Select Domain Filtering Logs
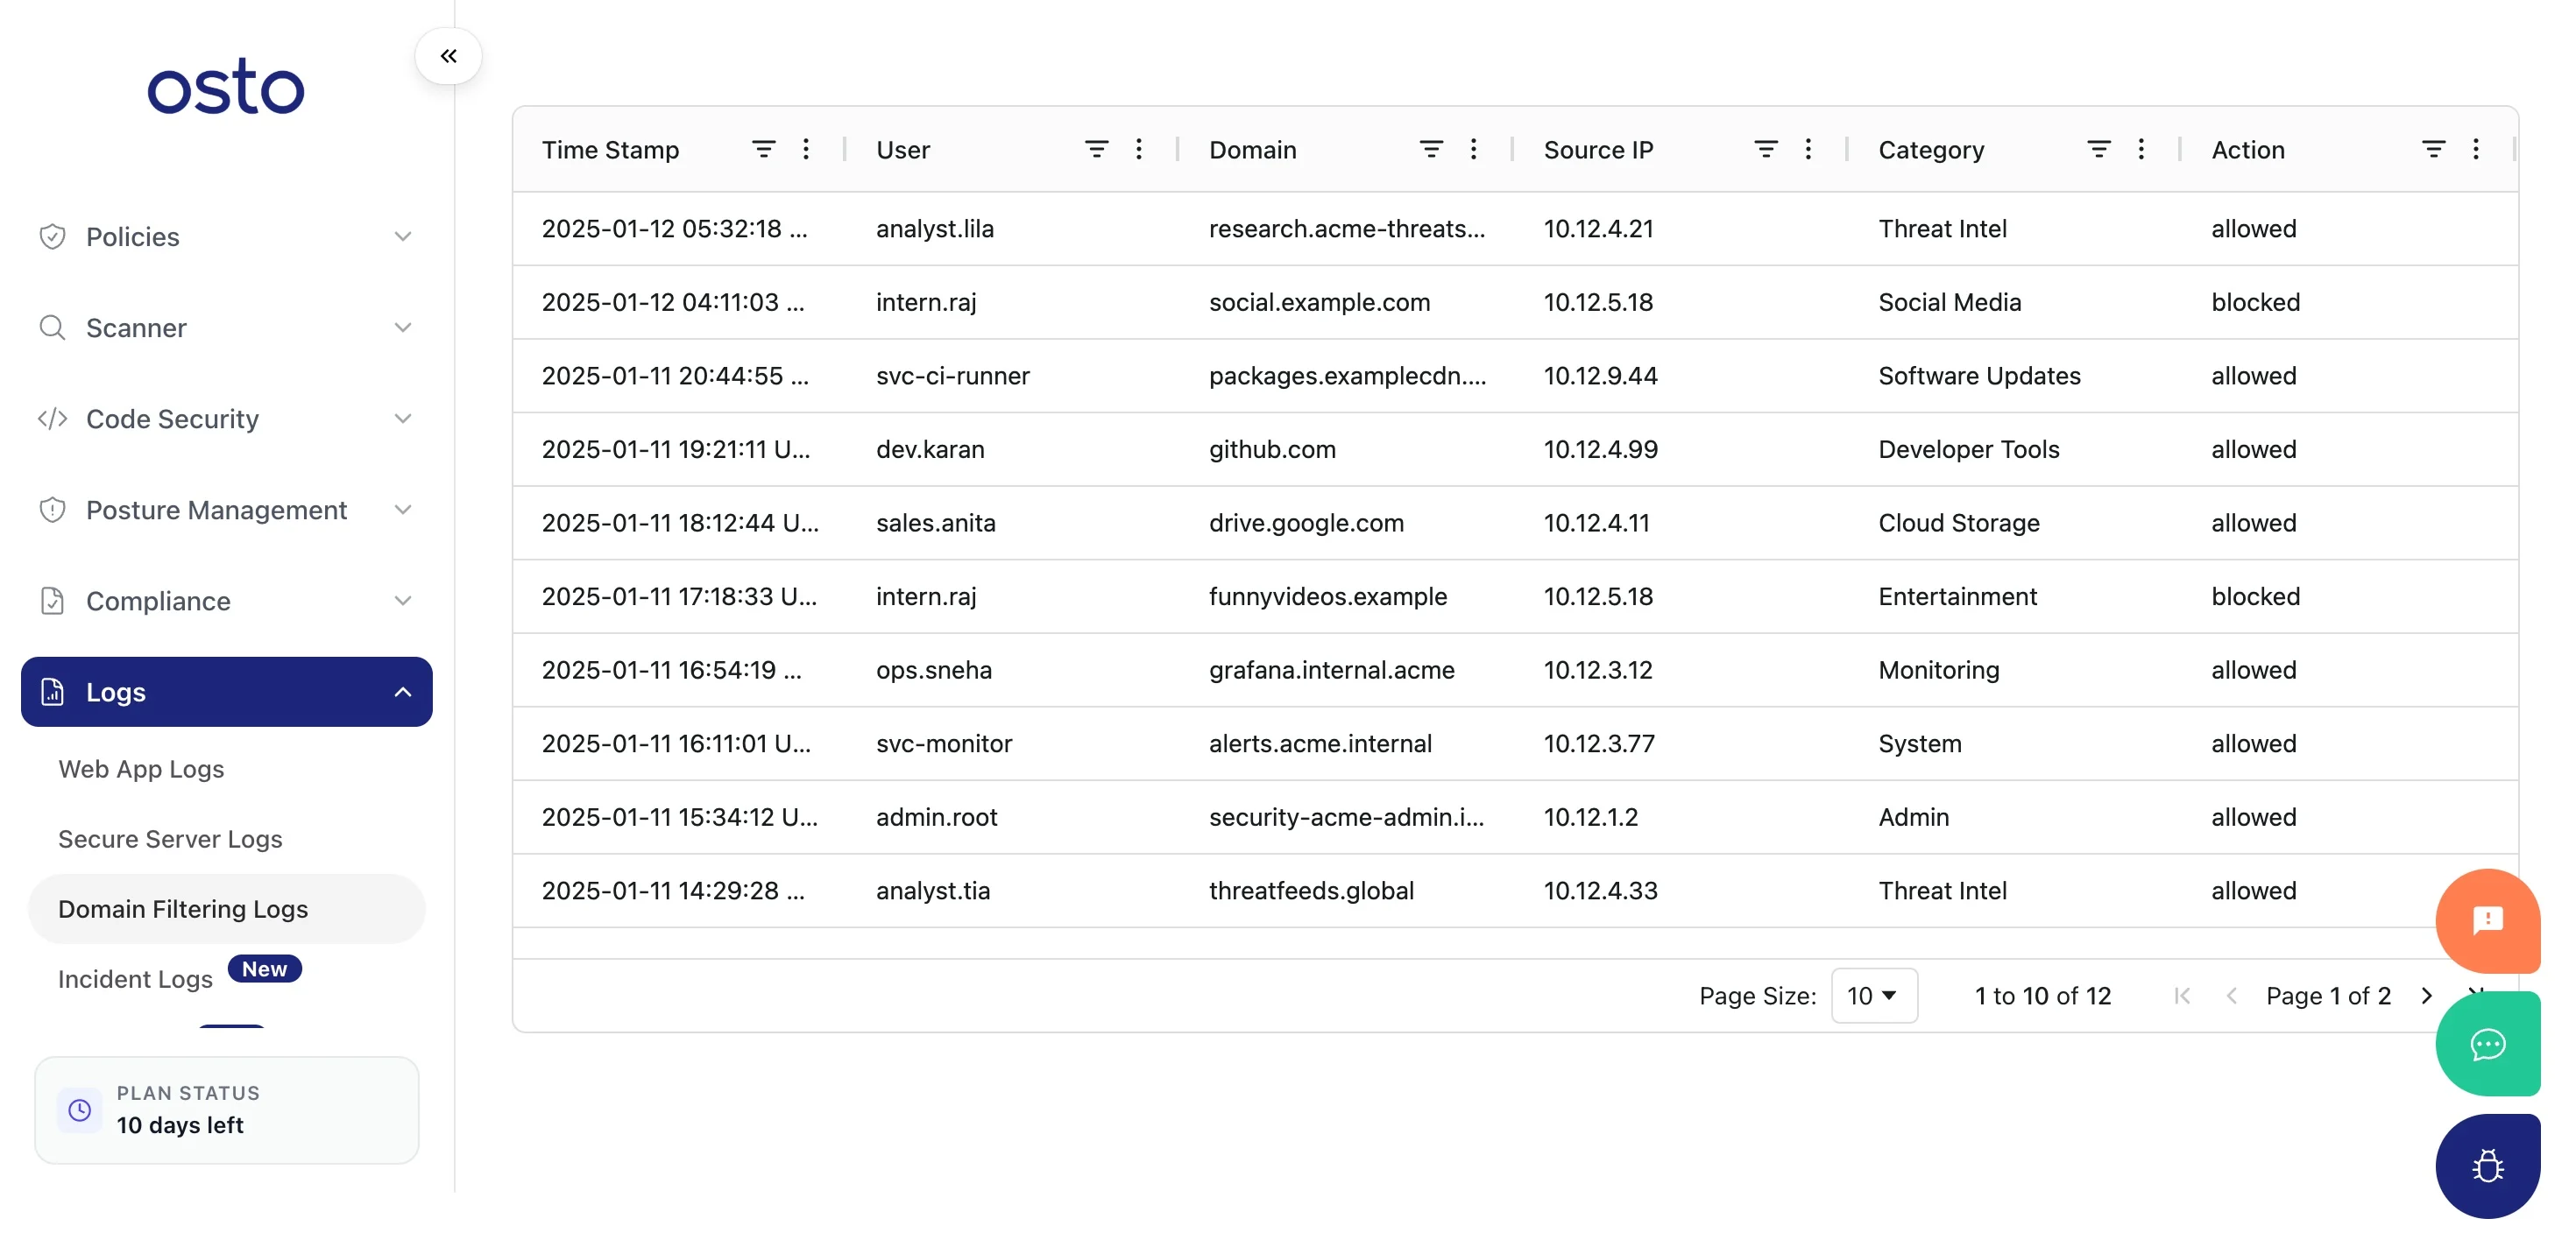The height and width of the screenshot is (1254, 2576). click(x=227, y=908)
